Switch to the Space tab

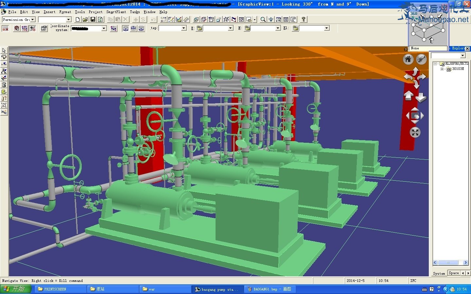454,273
